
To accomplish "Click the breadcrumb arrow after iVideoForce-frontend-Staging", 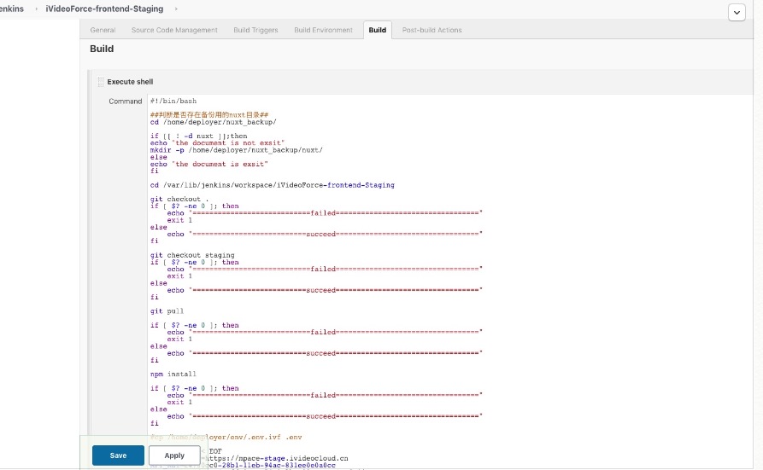I will tap(176, 9).
